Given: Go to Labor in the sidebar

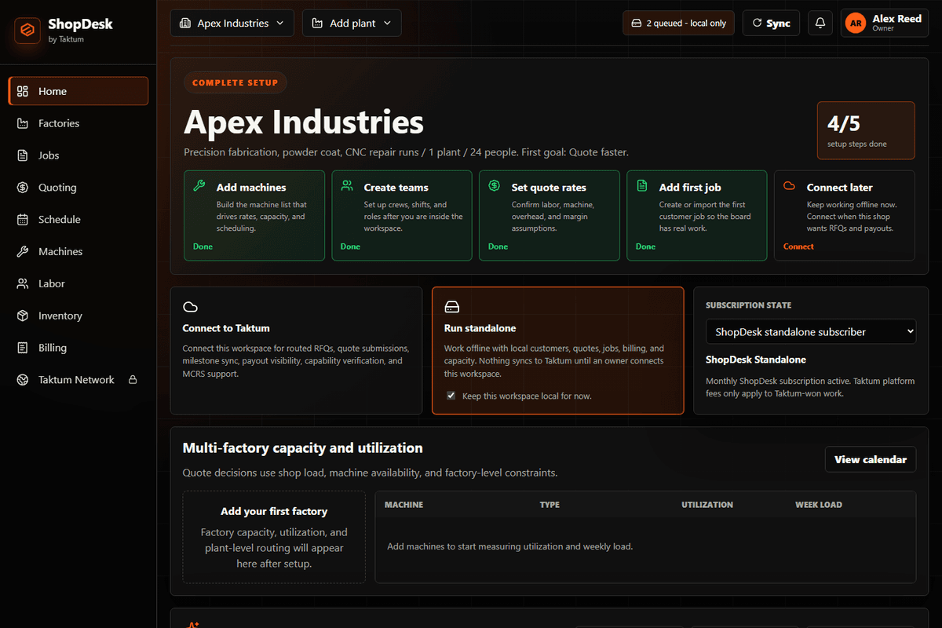Looking at the screenshot, I should click(78, 283).
